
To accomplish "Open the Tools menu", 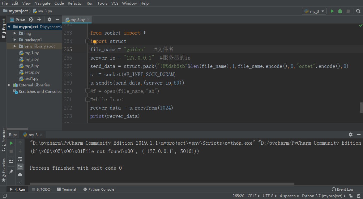I will pos(102,3).
